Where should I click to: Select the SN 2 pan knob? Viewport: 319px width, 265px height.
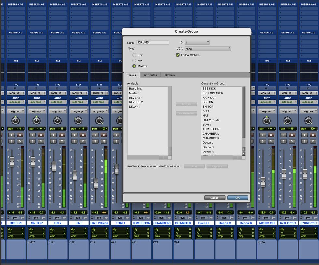(58, 121)
